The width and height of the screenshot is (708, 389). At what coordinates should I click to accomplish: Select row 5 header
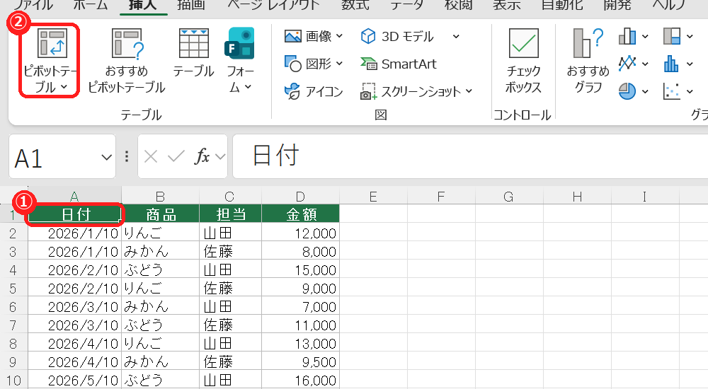coord(13,289)
